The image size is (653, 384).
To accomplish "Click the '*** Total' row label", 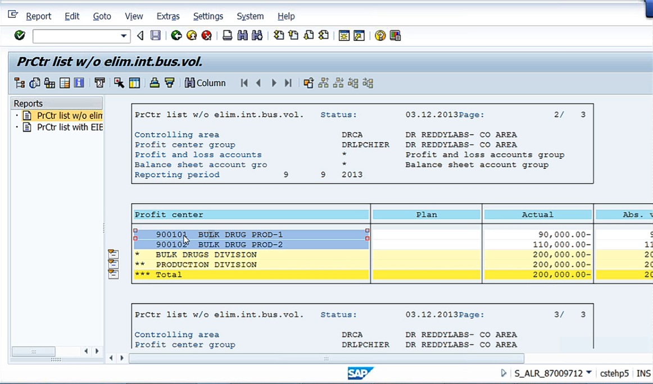I will pyautogui.click(x=158, y=275).
